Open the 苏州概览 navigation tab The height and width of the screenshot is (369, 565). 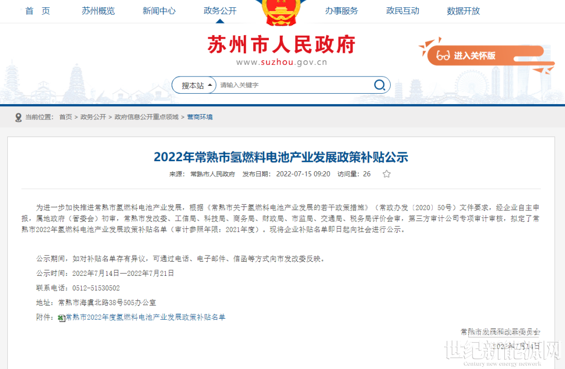coord(98,11)
